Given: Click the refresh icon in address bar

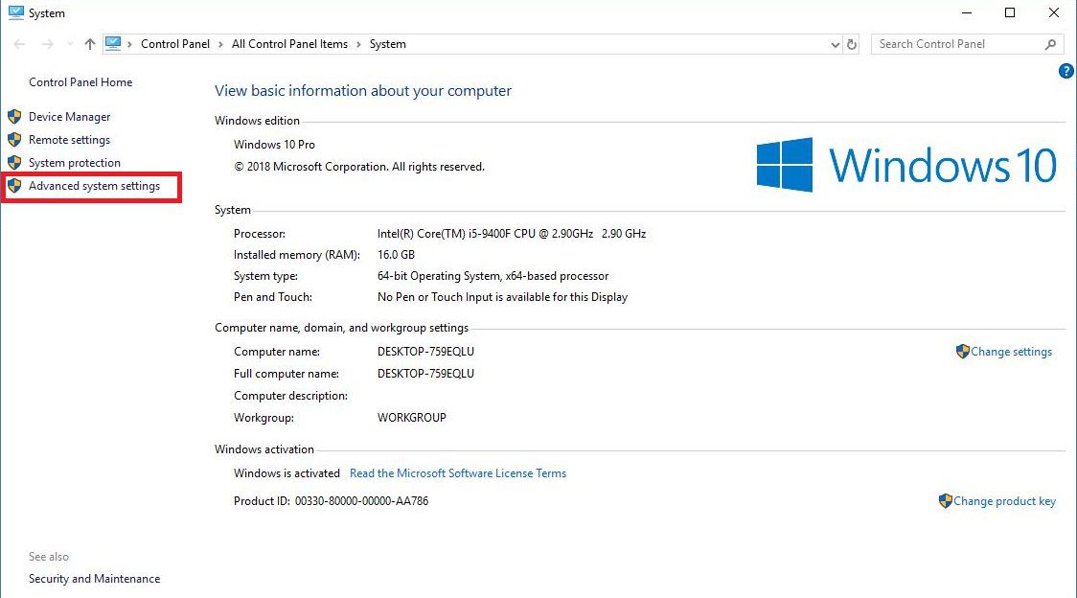Looking at the screenshot, I should click(x=852, y=44).
